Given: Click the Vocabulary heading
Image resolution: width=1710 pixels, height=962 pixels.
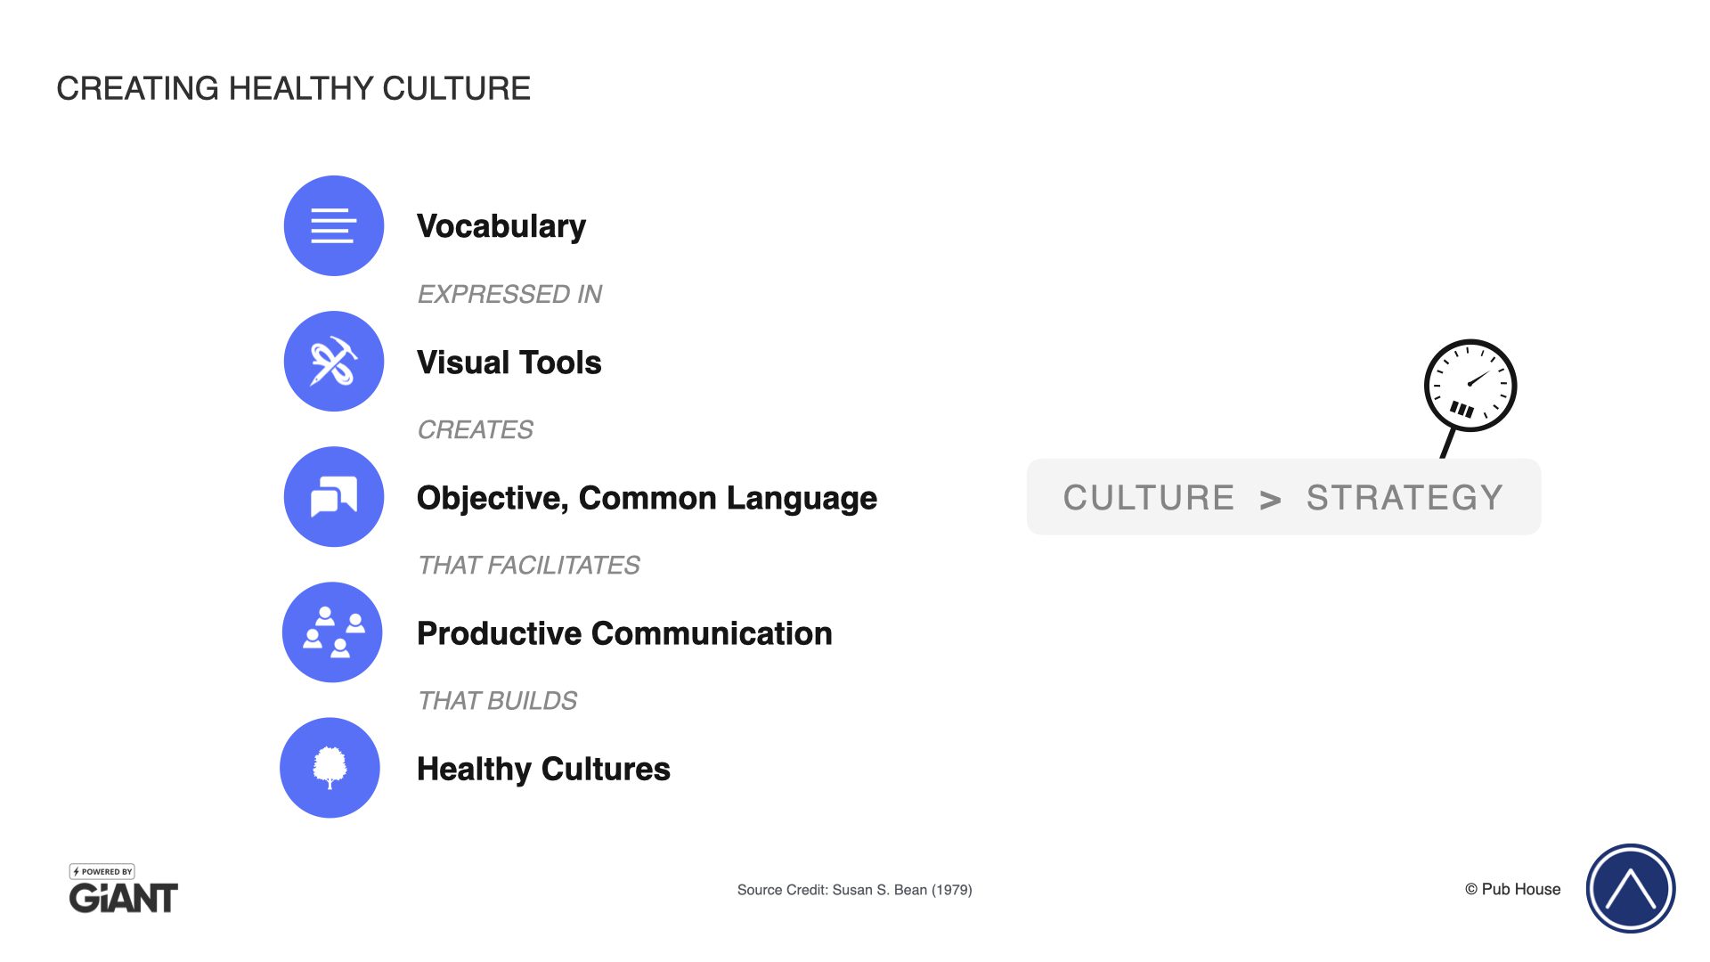Looking at the screenshot, I should coord(501,226).
